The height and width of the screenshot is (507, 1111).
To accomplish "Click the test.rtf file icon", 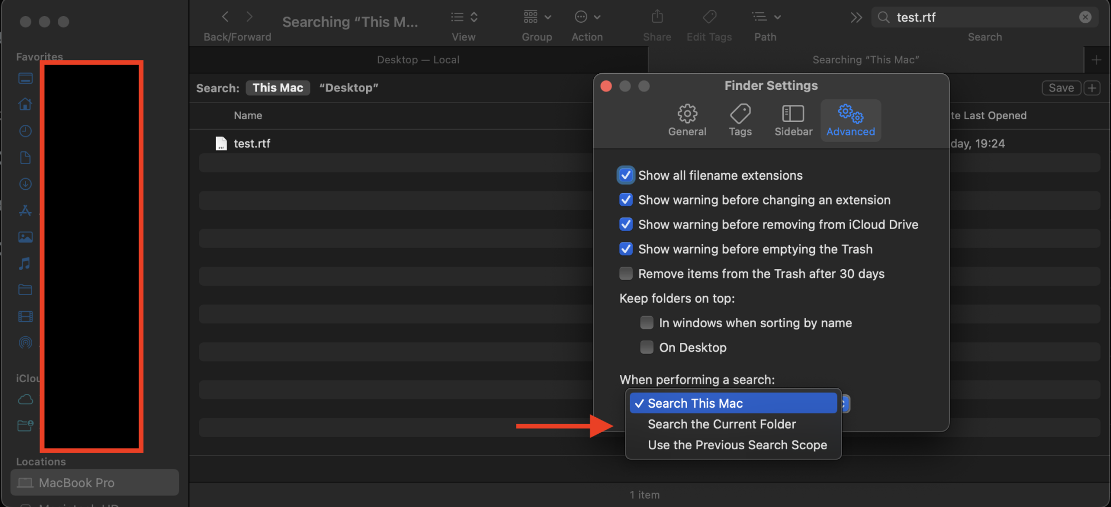I will pyautogui.click(x=221, y=144).
